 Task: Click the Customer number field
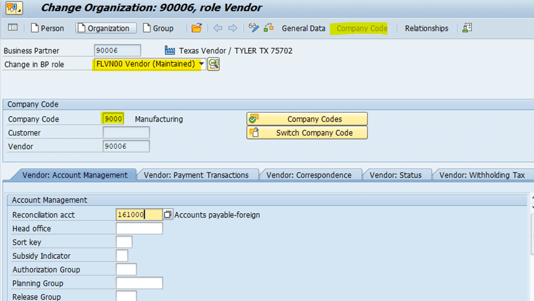[126, 132]
